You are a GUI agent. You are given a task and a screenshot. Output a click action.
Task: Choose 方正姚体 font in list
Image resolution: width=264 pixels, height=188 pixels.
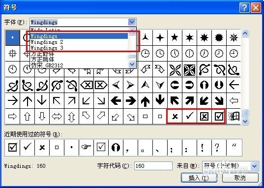[x=79, y=60]
